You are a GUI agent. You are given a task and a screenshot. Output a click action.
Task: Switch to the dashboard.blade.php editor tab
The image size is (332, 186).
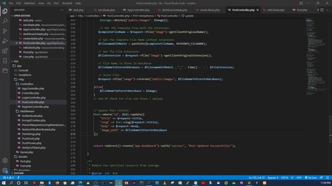pos(174,10)
